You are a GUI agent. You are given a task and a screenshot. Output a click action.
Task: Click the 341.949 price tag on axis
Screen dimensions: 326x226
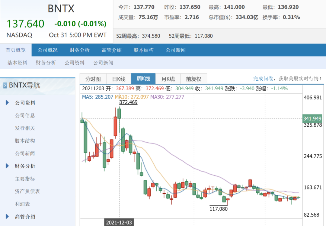(x=312, y=118)
